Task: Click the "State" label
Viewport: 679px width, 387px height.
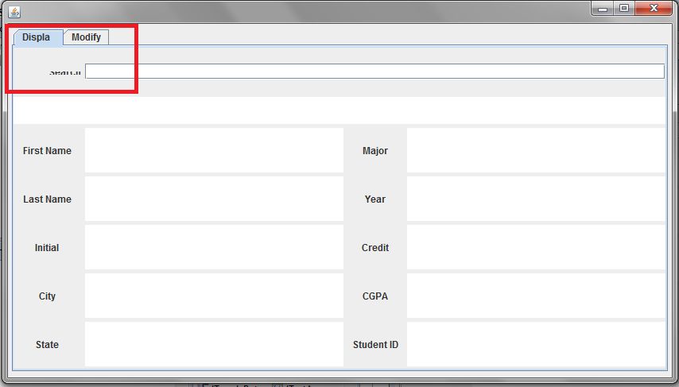Action: (47, 345)
